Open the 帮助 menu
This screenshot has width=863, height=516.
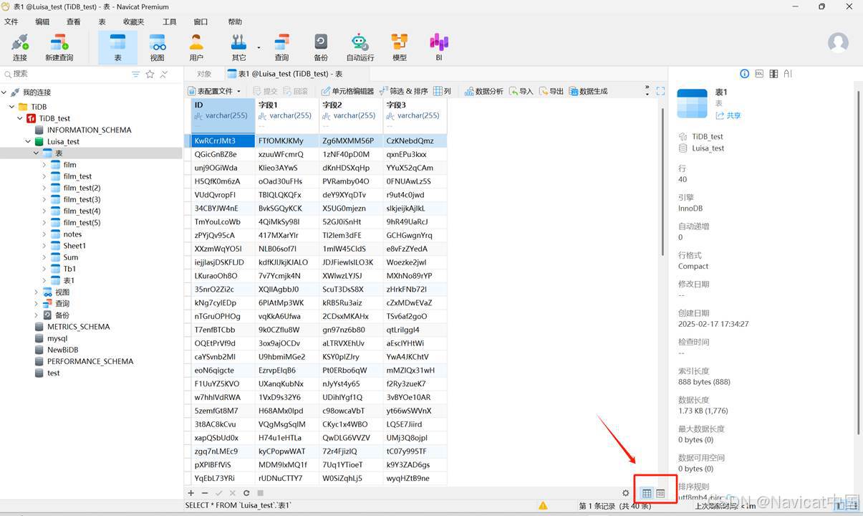click(235, 22)
